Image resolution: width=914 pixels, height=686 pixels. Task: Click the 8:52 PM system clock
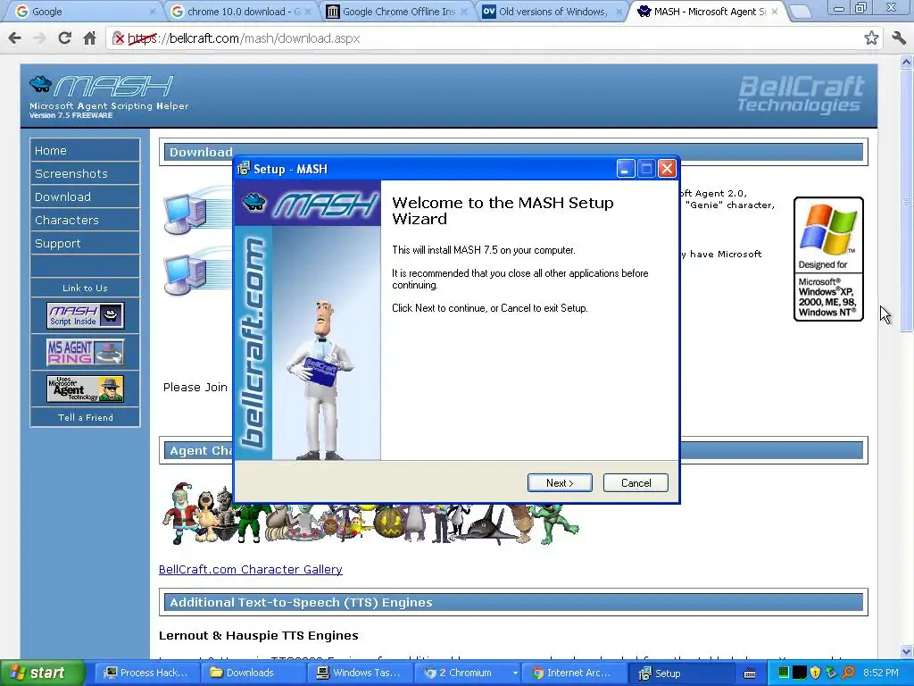(x=881, y=673)
